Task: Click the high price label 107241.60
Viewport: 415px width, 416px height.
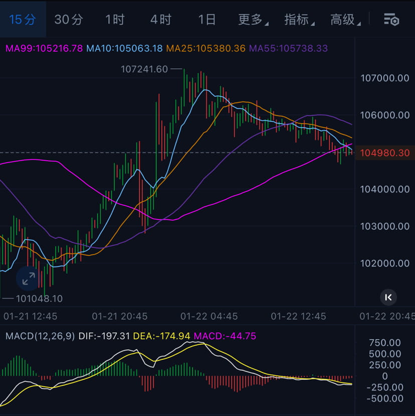Action: click(144, 69)
